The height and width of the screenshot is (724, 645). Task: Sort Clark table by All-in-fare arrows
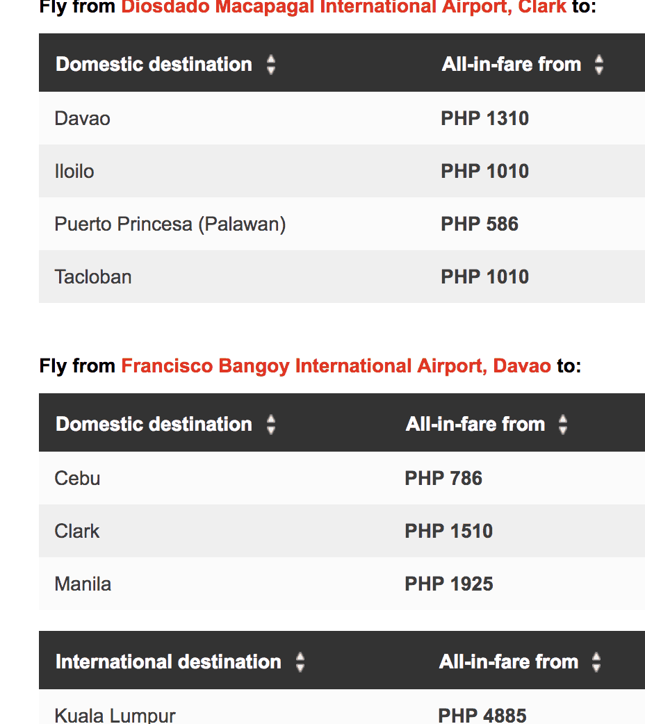point(599,65)
